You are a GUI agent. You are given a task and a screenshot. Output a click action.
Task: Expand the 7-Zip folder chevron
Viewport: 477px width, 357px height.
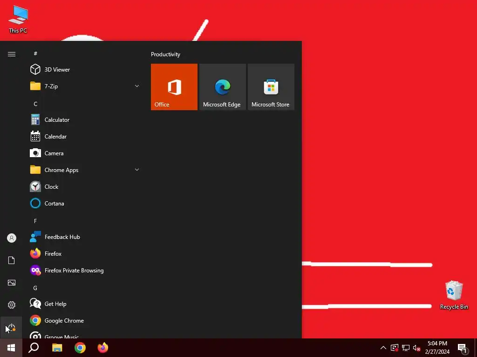(137, 86)
